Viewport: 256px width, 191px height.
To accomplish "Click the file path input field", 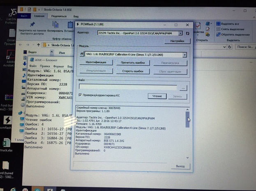I will [x=128, y=87].
